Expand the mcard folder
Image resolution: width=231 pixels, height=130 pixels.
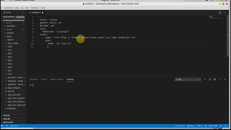[9, 30]
